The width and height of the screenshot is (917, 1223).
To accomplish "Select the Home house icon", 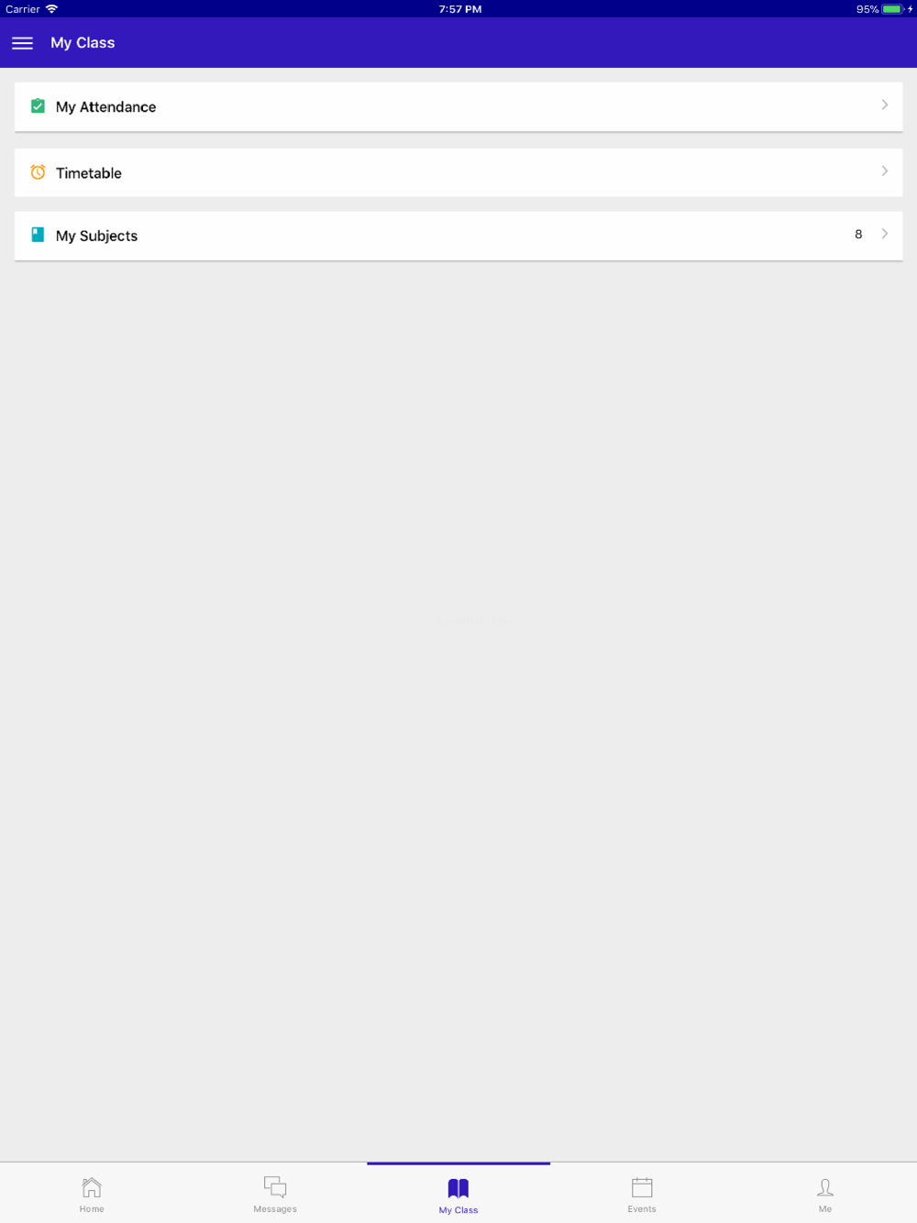I will point(92,1187).
